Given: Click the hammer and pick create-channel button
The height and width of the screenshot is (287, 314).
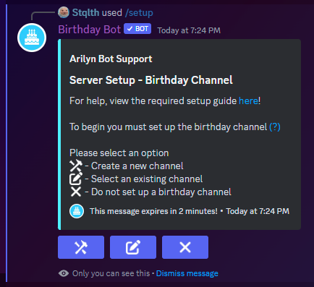Looking at the screenshot, I should pyautogui.click(x=81, y=247).
